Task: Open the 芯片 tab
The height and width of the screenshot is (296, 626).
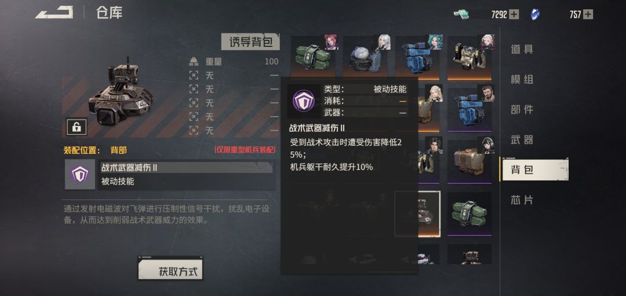Action: click(522, 200)
